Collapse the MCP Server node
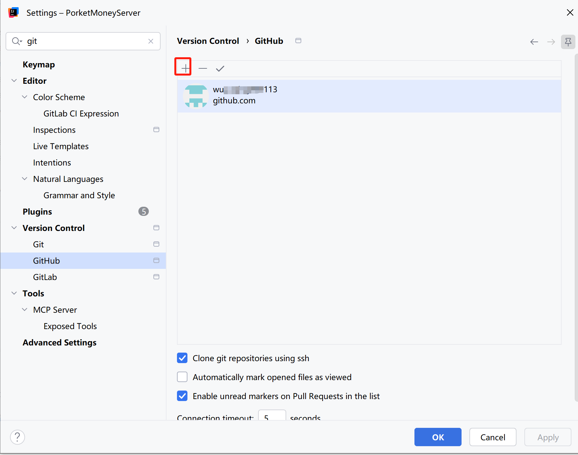The image size is (578, 455). (25, 309)
